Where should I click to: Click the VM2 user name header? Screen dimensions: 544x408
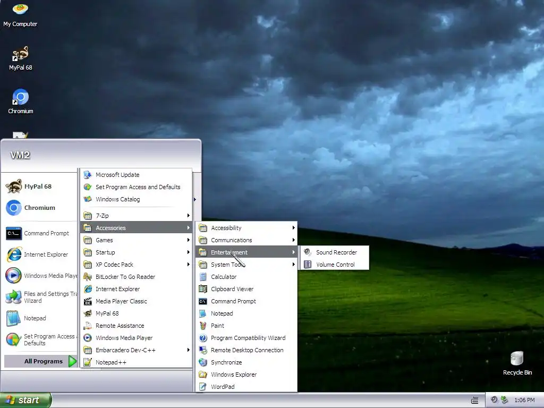point(20,155)
